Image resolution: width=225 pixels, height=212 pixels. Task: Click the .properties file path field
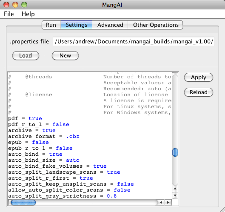click(134, 42)
